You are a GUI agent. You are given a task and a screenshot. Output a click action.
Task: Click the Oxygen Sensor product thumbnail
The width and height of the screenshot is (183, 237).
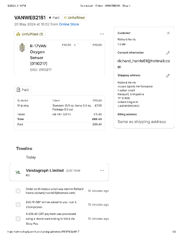pyautogui.click(x=22, y=48)
